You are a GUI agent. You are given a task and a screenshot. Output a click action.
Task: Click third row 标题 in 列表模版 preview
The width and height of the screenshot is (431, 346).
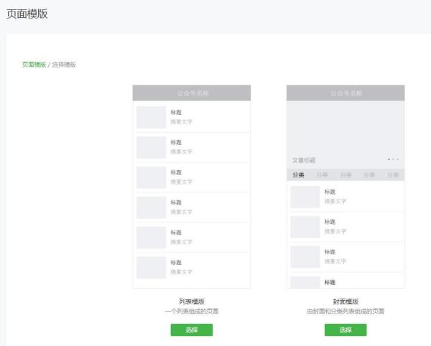(176, 172)
